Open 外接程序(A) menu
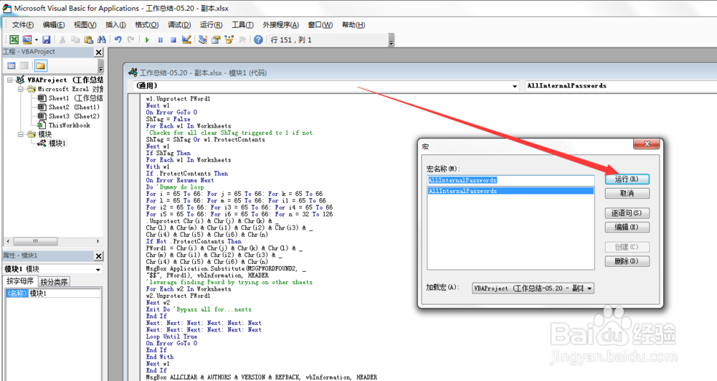 pos(281,24)
